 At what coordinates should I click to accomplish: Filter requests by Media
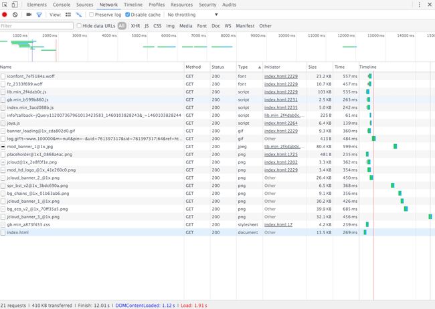(x=185, y=26)
